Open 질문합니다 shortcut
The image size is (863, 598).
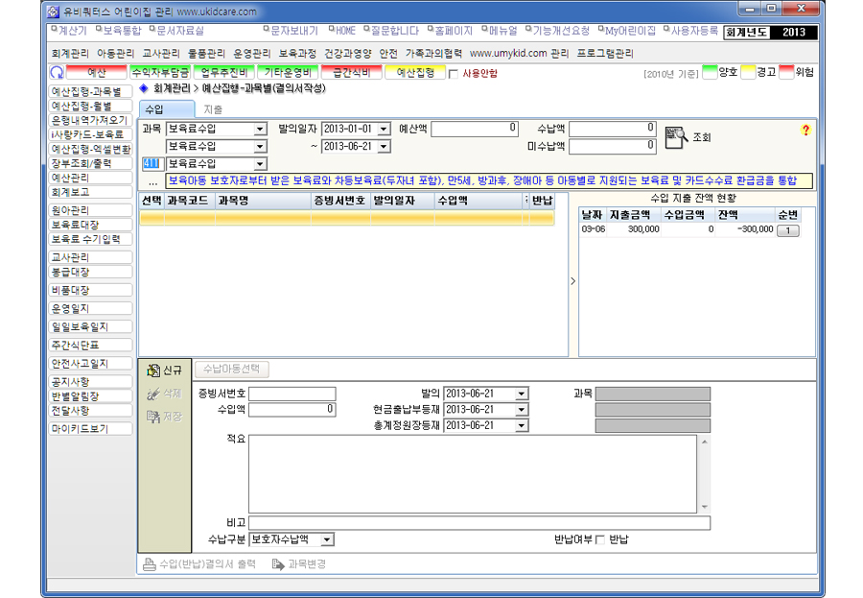point(391,31)
